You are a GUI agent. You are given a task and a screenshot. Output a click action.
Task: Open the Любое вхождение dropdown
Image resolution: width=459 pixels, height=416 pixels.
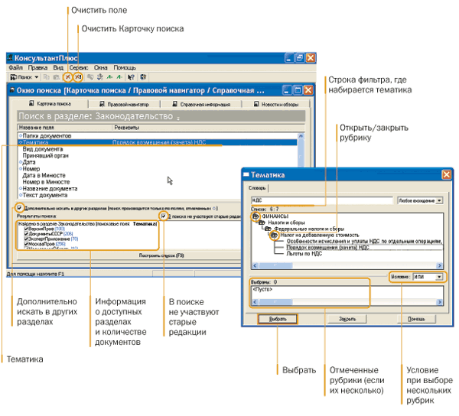(439, 200)
